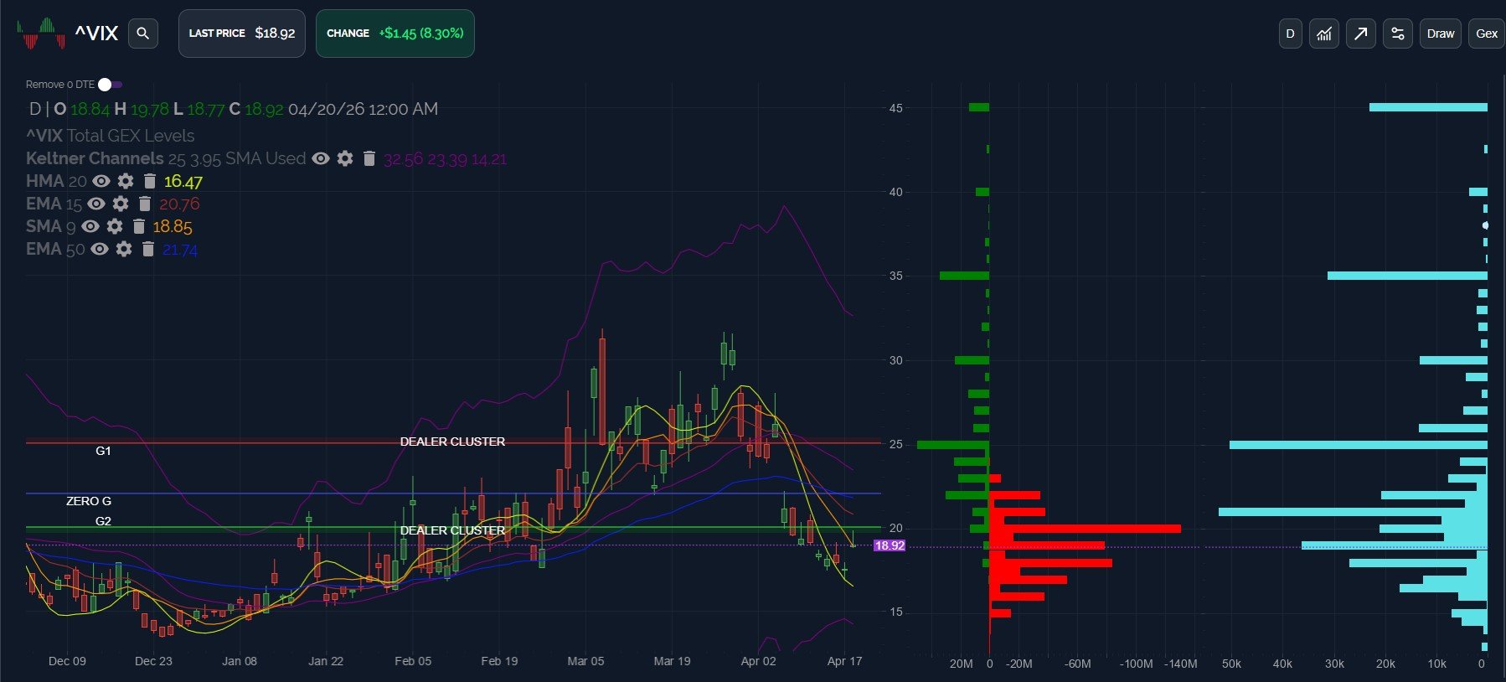Open the indicators chart icon
Image resolution: width=1506 pixels, height=682 pixels.
[1323, 34]
